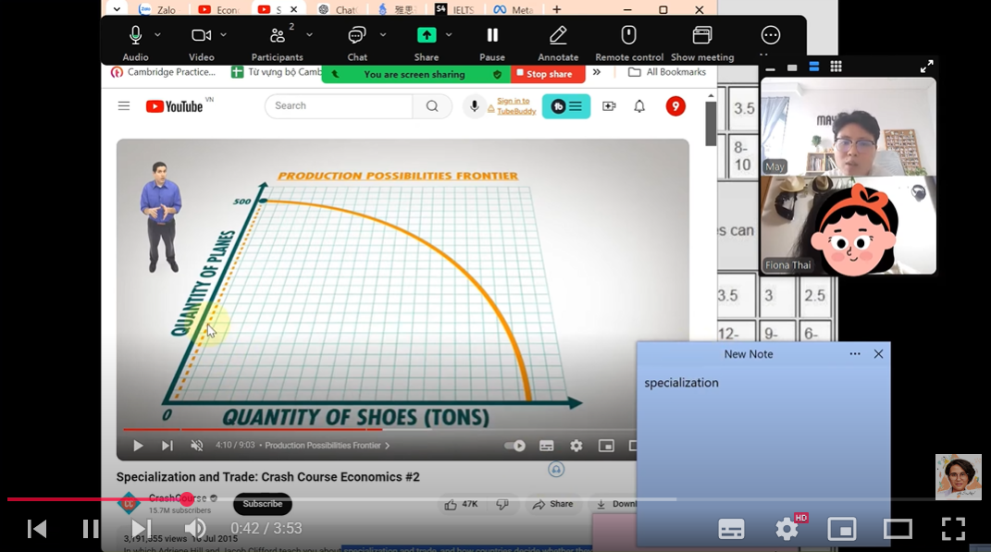Unmute the embedded YouTube video

click(196, 446)
